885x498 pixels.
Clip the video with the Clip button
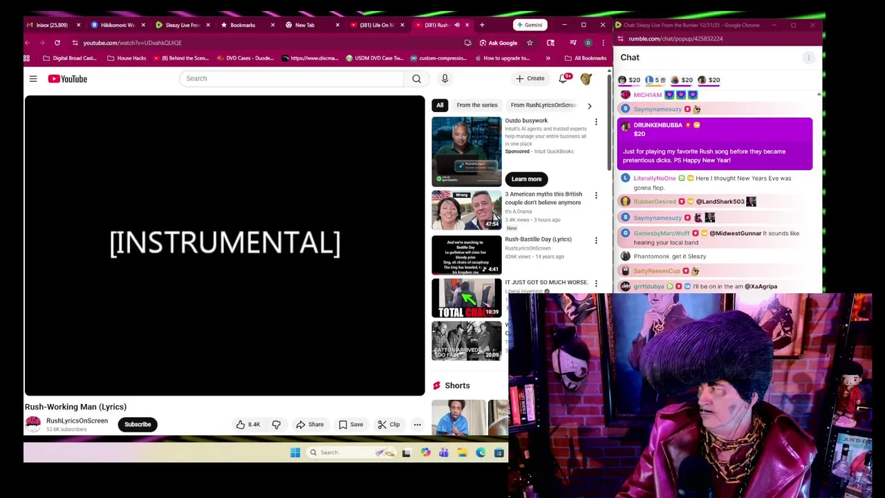[389, 425]
